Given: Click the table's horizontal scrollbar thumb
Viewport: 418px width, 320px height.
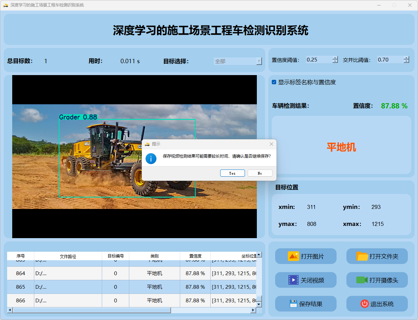Looking at the screenshot, I should click(92, 310).
